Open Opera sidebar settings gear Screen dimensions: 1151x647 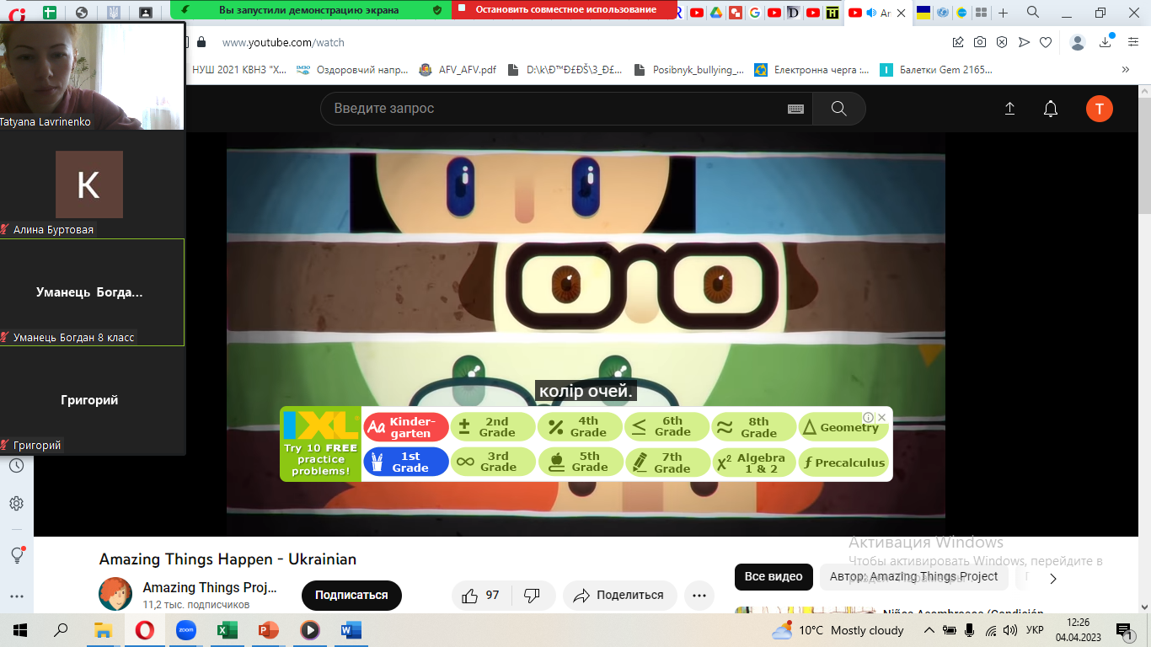tap(16, 504)
